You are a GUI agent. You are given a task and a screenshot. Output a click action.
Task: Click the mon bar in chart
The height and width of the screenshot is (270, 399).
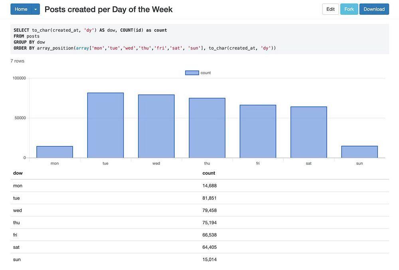point(55,152)
